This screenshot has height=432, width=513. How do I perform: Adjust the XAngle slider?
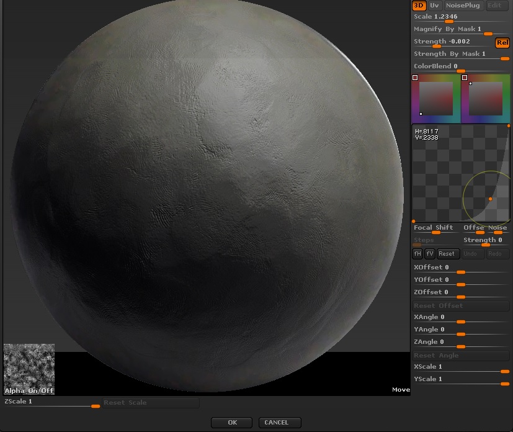click(x=461, y=318)
